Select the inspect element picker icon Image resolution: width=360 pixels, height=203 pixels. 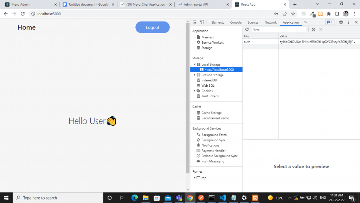(195, 22)
